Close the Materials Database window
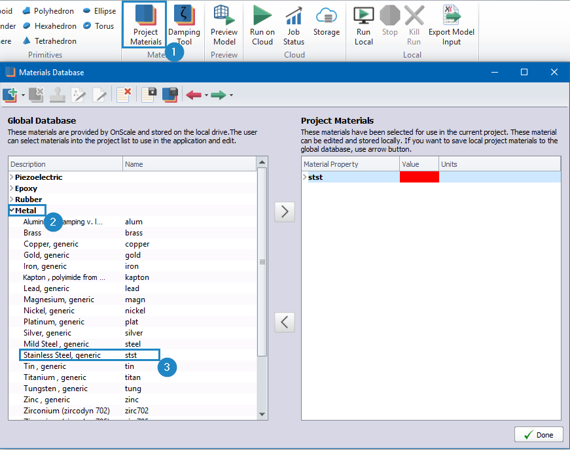The height and width of the screenshot is (450, 570). [x=554, y=72]
